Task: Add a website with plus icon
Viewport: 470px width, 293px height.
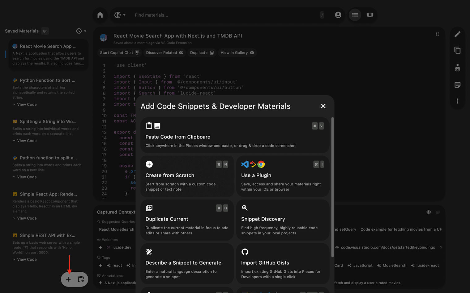Action: [x=100, y=247]
